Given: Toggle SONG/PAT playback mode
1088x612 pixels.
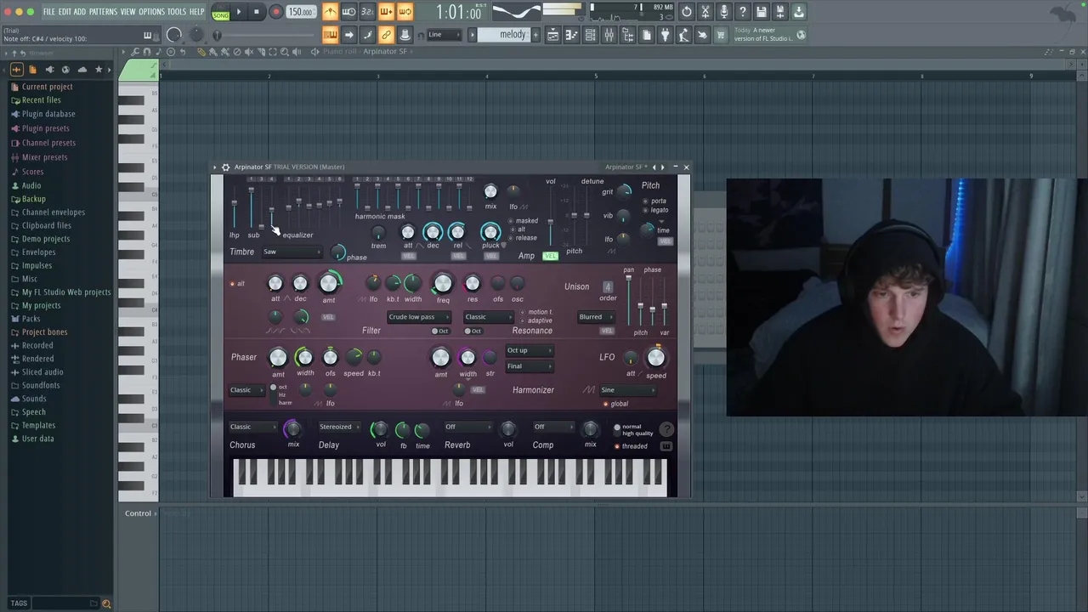Looking at the screenshot, I should (220, 13).
